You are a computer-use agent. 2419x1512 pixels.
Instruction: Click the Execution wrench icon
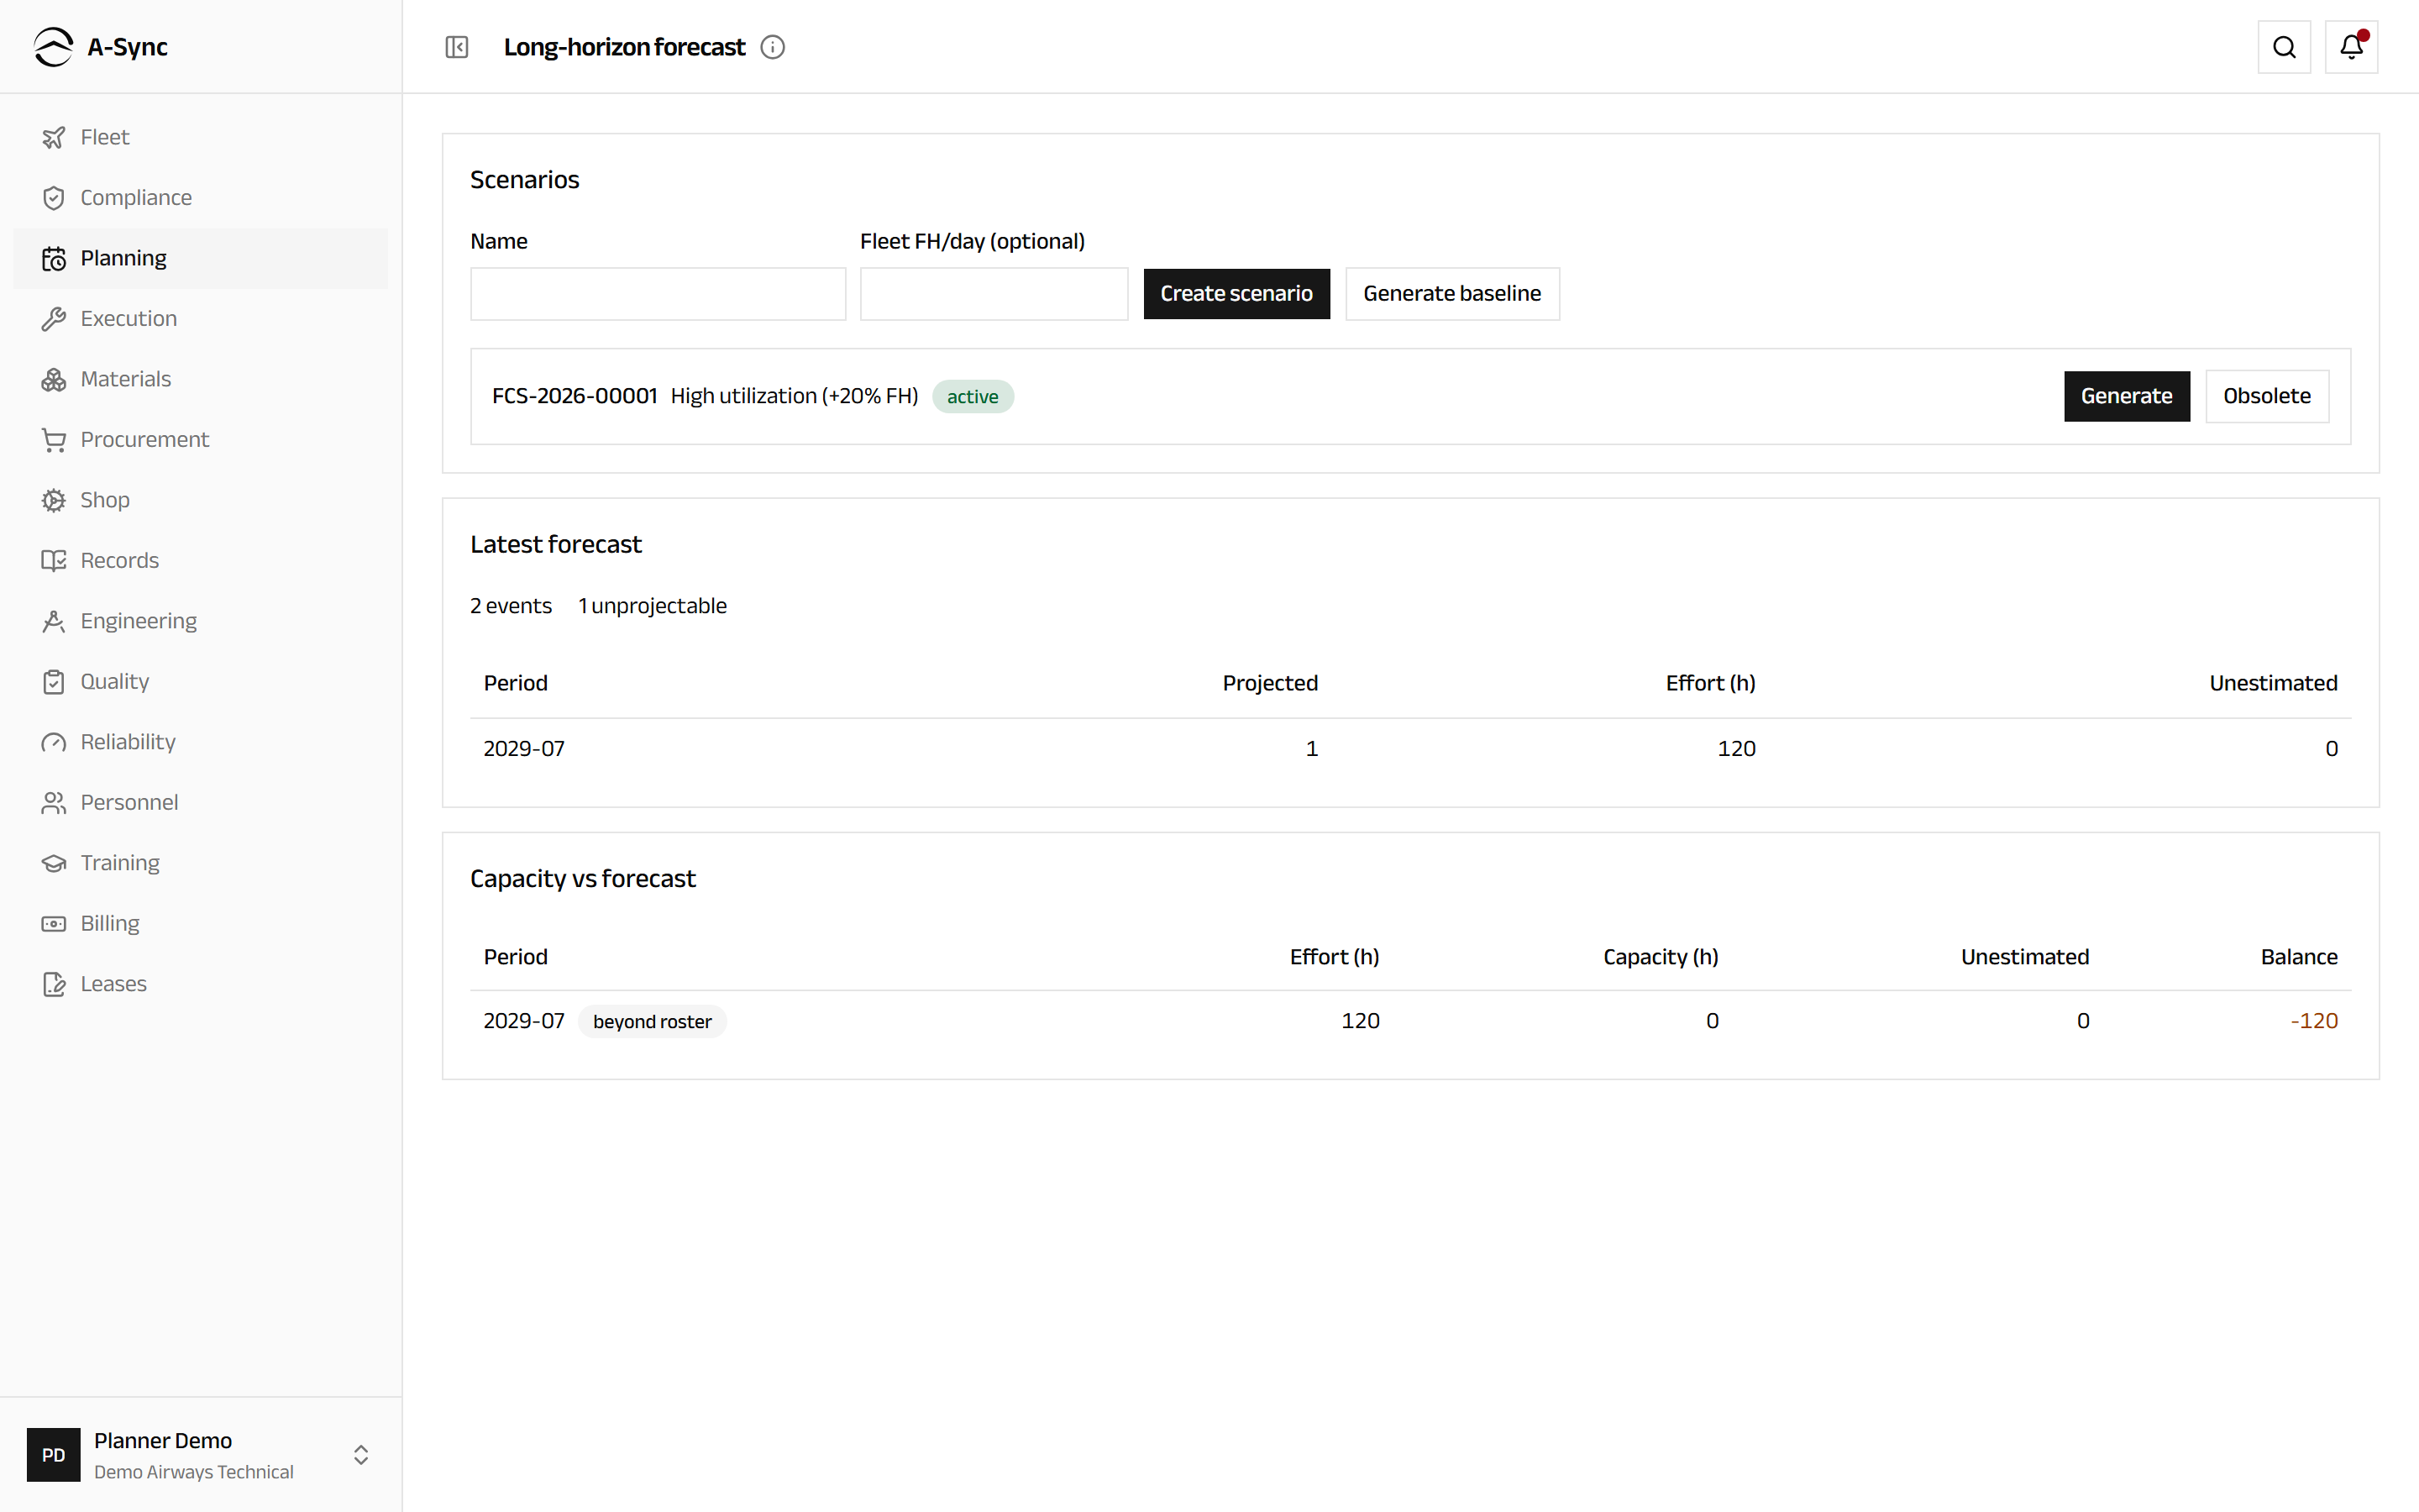pyautogui.click(x=54, y=319)
